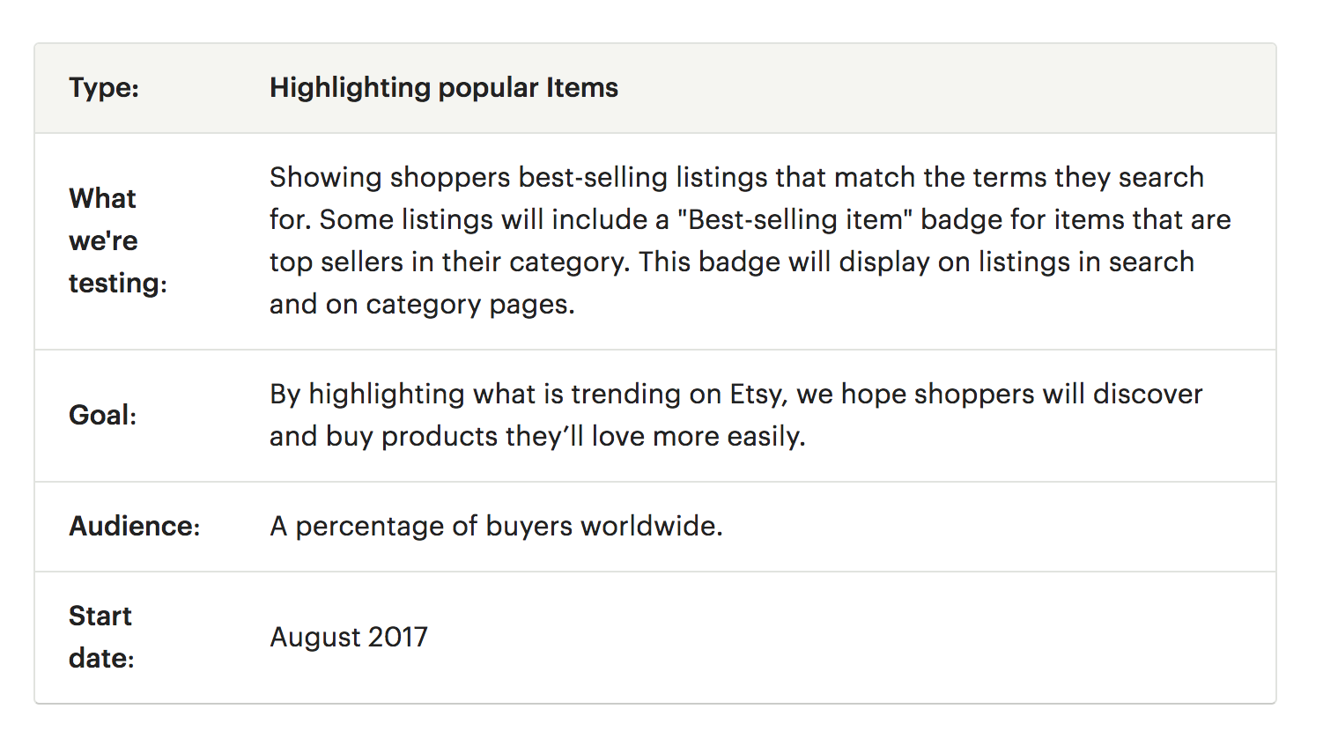Click the 'Audience:' row label

[135, 526]
